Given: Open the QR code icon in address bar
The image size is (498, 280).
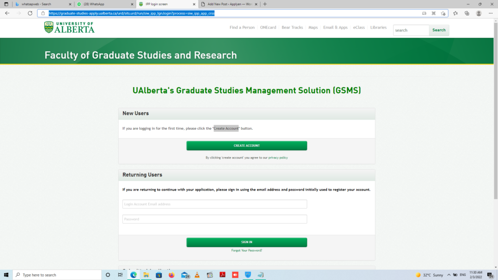Looking at the screenshot, I should [x=433, y=13].
